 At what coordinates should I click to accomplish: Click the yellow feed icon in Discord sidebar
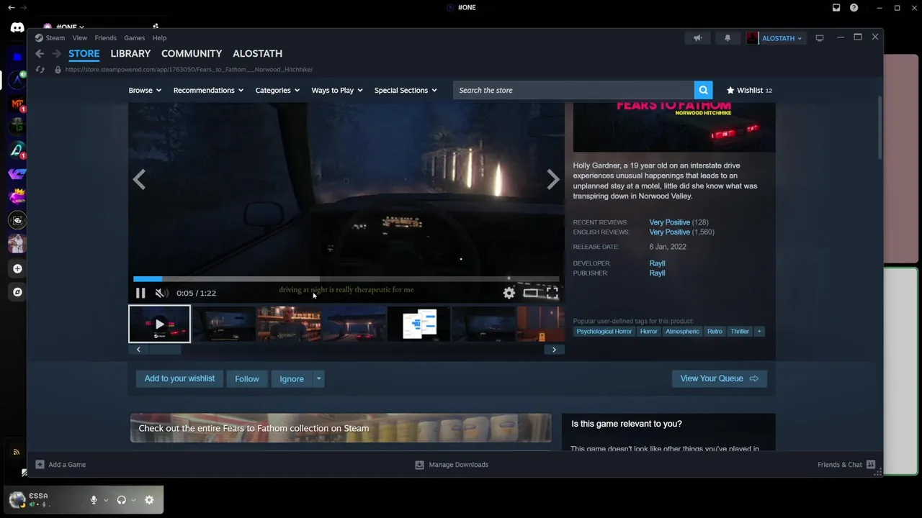pos(17,452)
